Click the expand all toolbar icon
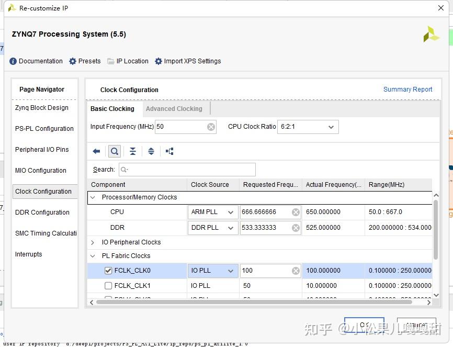453x347 pixels. coord(151,151)
